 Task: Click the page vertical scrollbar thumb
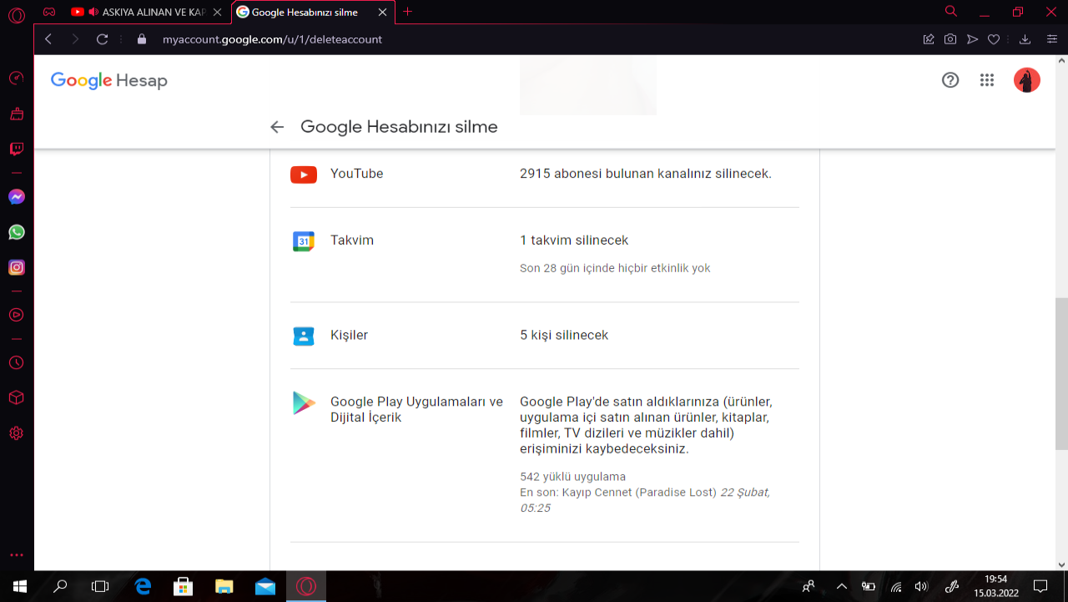point(1061,374)
